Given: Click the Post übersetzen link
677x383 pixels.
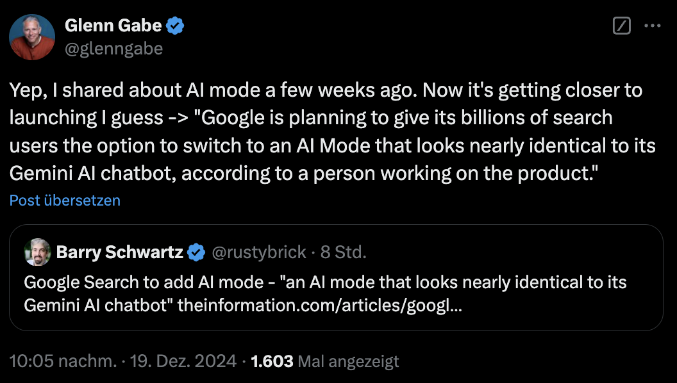Looking at the screenshot, I should coord(64,200).
